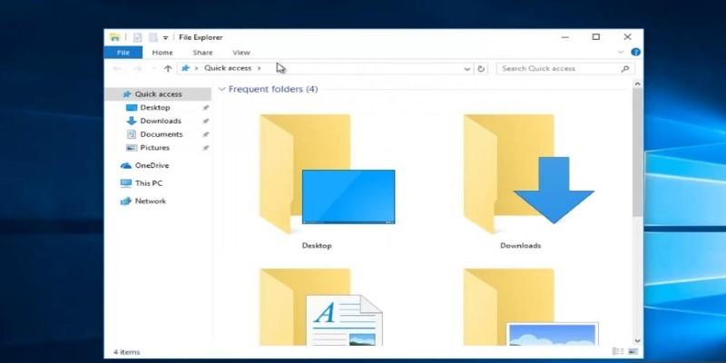Open the Help question mark icon
The image size is (726, 363).
pyautogui.click(x=635, y=53)
